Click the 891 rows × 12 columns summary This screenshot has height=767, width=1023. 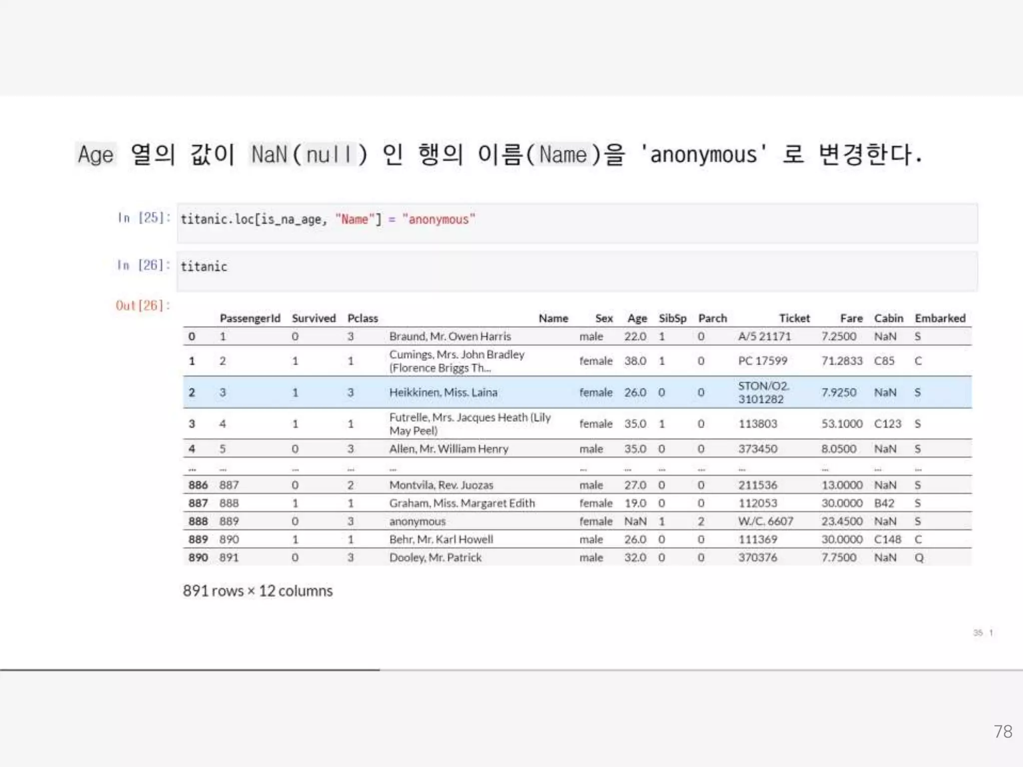coord(258,591)
